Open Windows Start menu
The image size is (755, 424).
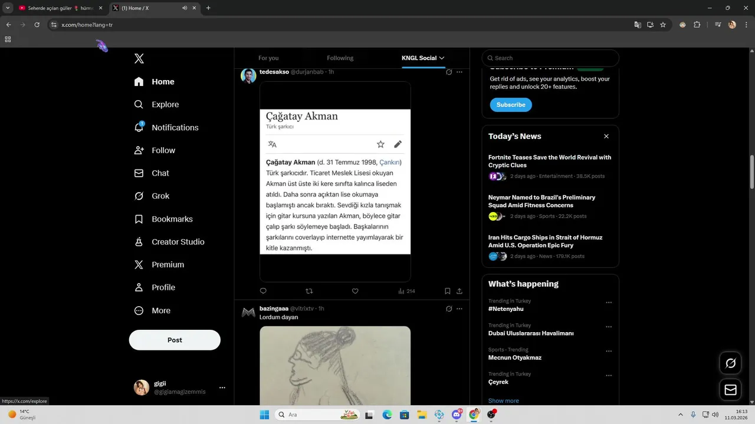click(264, 415)
